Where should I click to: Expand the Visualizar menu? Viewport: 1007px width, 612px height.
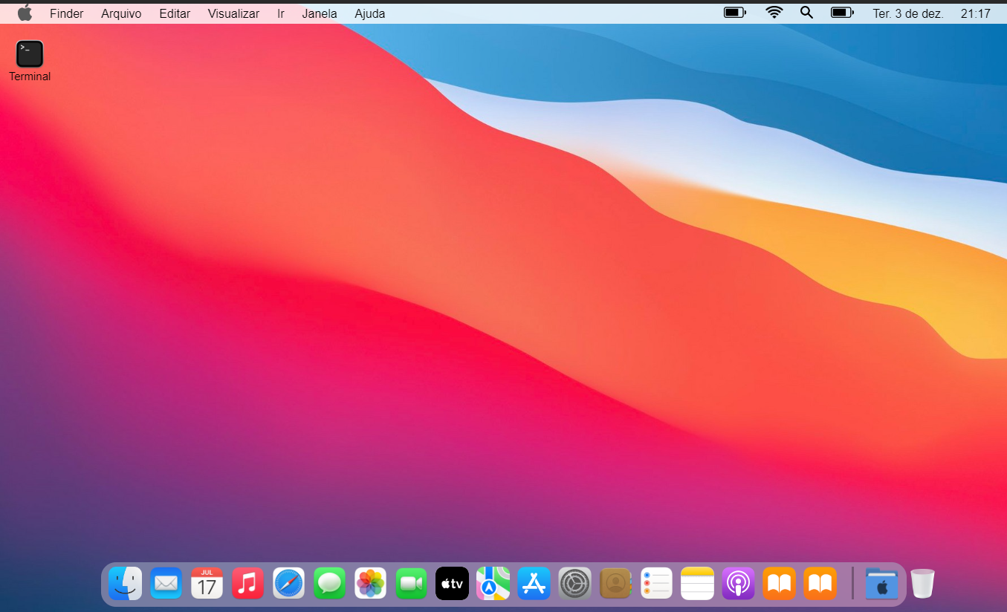coord(233,13)
